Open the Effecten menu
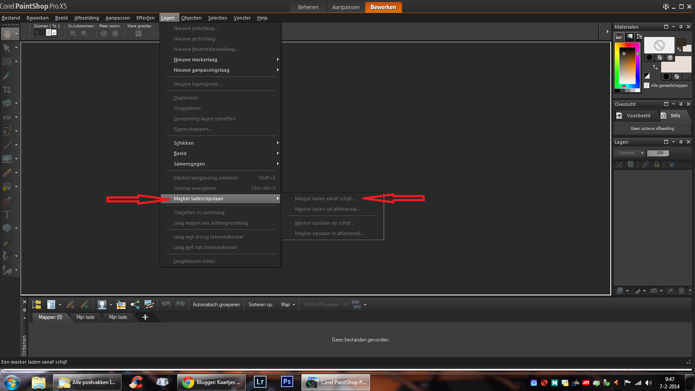 (x=146, y=18)
